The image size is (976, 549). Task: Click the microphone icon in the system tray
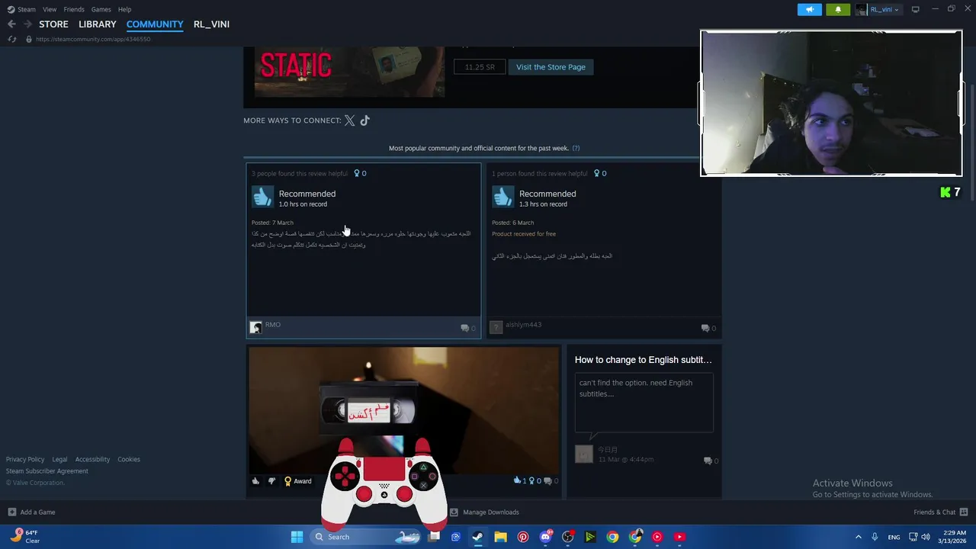[x=875, y=537]
